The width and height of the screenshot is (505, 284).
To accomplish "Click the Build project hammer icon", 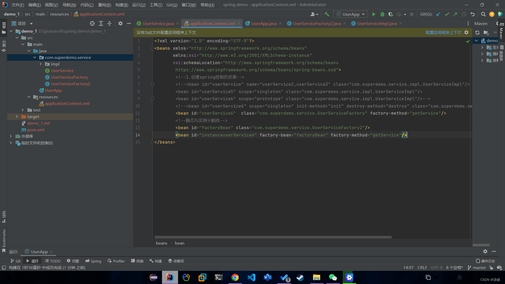I will pos(327,14).
